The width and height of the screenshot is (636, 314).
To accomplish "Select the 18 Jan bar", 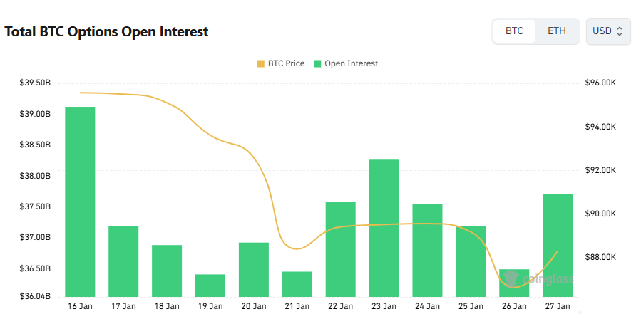I will click(x=167, y=271).
